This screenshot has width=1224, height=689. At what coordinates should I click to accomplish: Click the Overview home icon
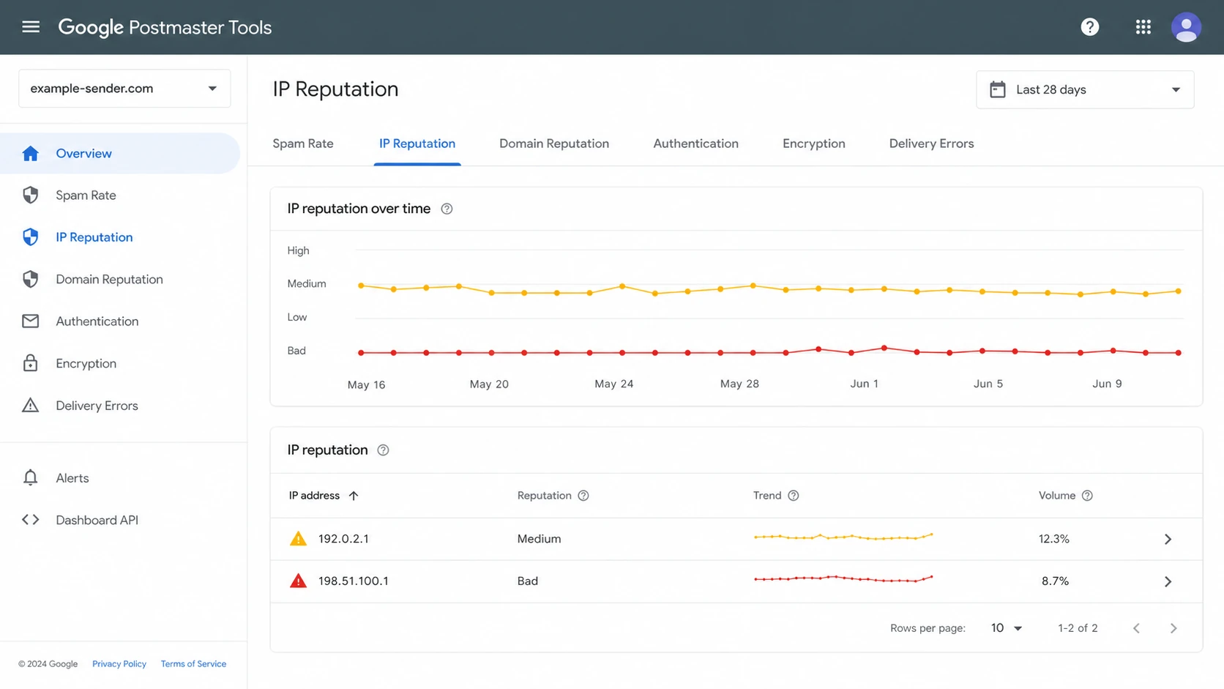(x=30, y=153)
